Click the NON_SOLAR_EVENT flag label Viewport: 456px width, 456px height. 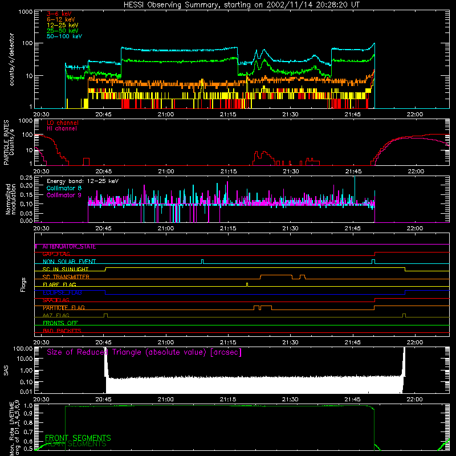point(69,262)
